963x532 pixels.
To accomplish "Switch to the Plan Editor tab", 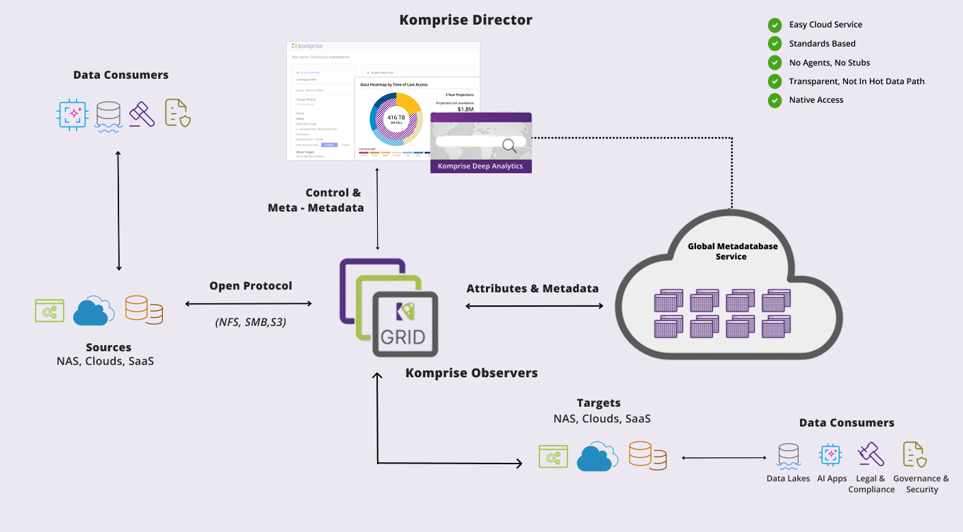I will (310, 73).
